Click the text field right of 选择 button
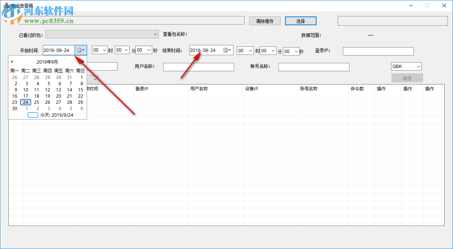Screen dimensions: 453x249 tap(393, 21)
